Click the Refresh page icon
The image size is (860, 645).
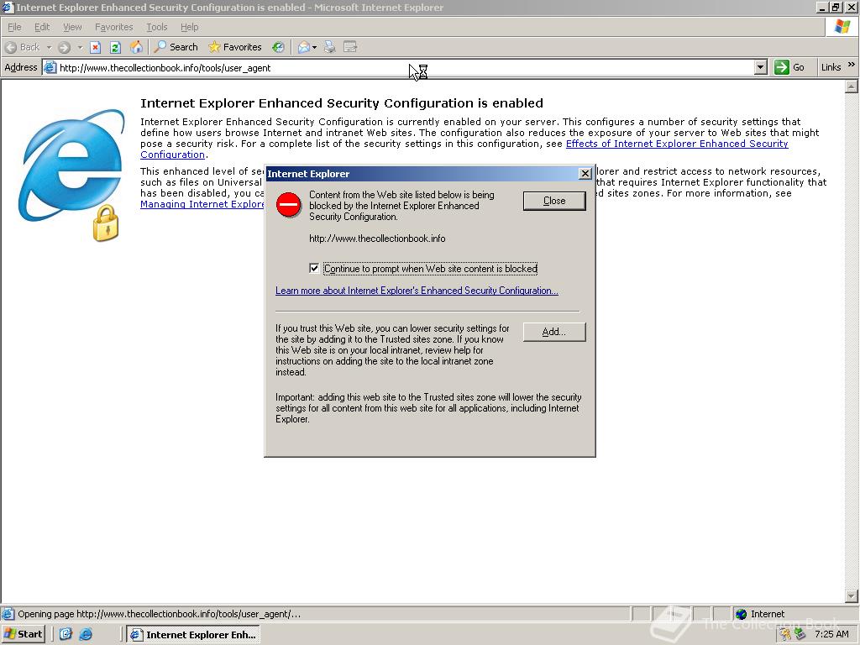(115, 47)
